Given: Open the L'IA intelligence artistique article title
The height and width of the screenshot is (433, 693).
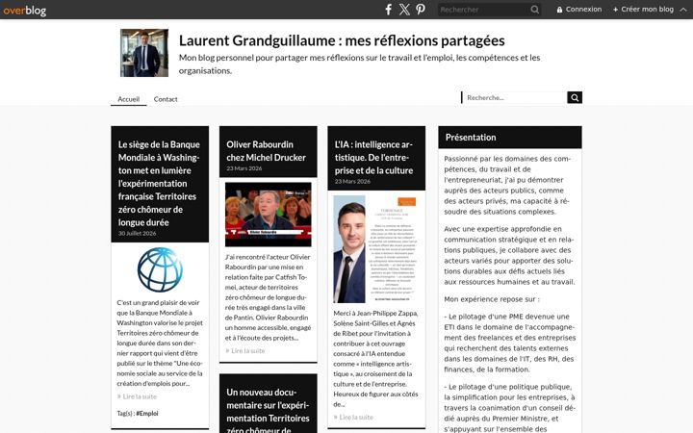Looking at the screenshot, I should pyautogui.click(x=373, y=157).
